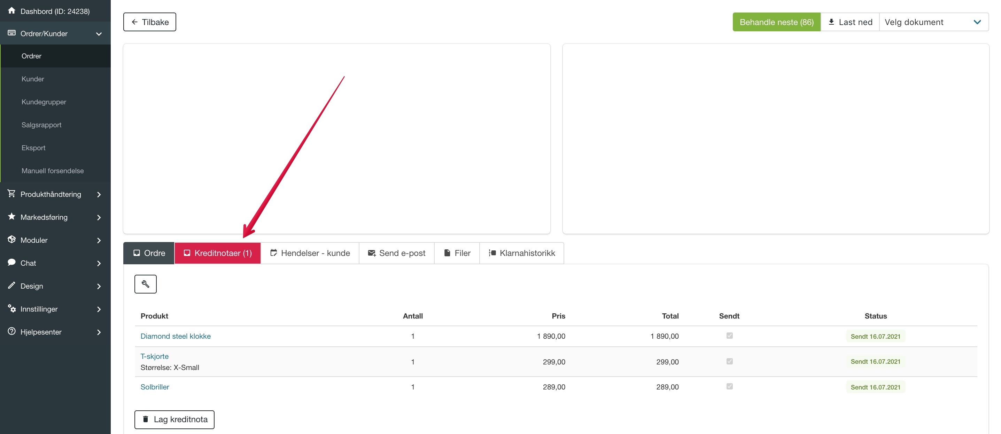
Task: Toggle Sendt checkbox for T-skjorte
Action: tap(729, 361)
